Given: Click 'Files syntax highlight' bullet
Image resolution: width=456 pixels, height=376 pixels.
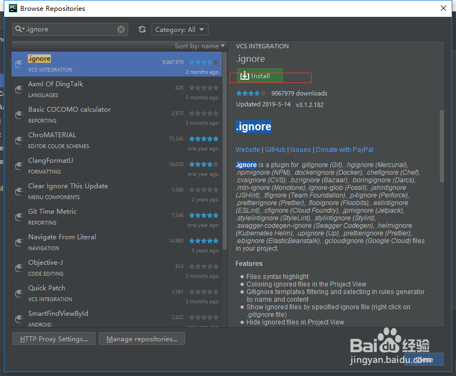Looking at the screenshot, I should (x=277, y=277).
